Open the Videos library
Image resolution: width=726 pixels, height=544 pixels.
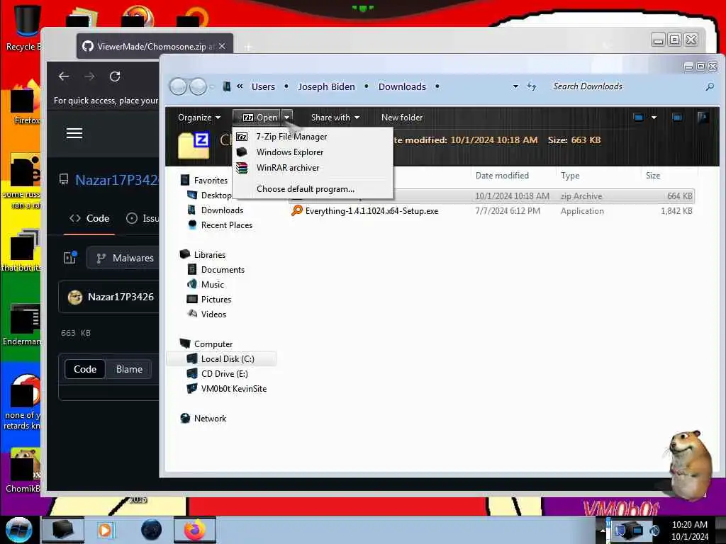(x=213, y=314)
